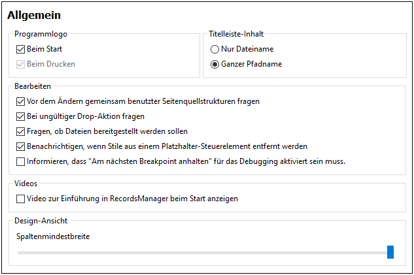Image resolution: width=414 pixels, height=275 pixels.
Task: Click the greyed-out Beim Drucken checkbox
Action: pyautogui.click(x=21, y=64)
